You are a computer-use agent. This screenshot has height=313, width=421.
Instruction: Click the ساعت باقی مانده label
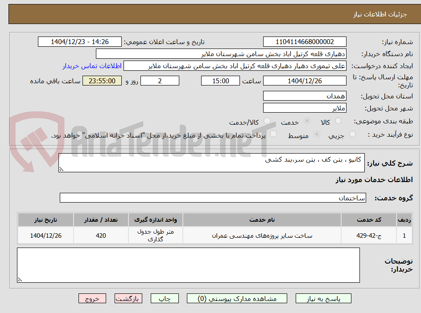click(x=55, y=81)
